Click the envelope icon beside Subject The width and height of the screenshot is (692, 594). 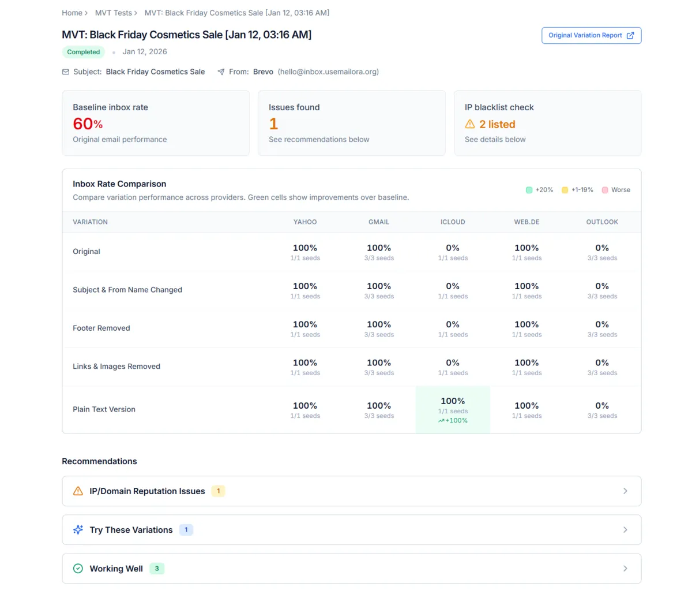[66, 72]
